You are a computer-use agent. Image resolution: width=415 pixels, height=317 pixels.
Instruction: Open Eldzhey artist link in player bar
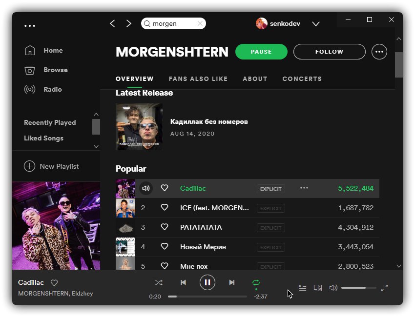tap(83, 294)
